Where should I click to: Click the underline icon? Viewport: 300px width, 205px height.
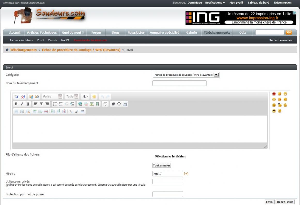pos(28,104)
